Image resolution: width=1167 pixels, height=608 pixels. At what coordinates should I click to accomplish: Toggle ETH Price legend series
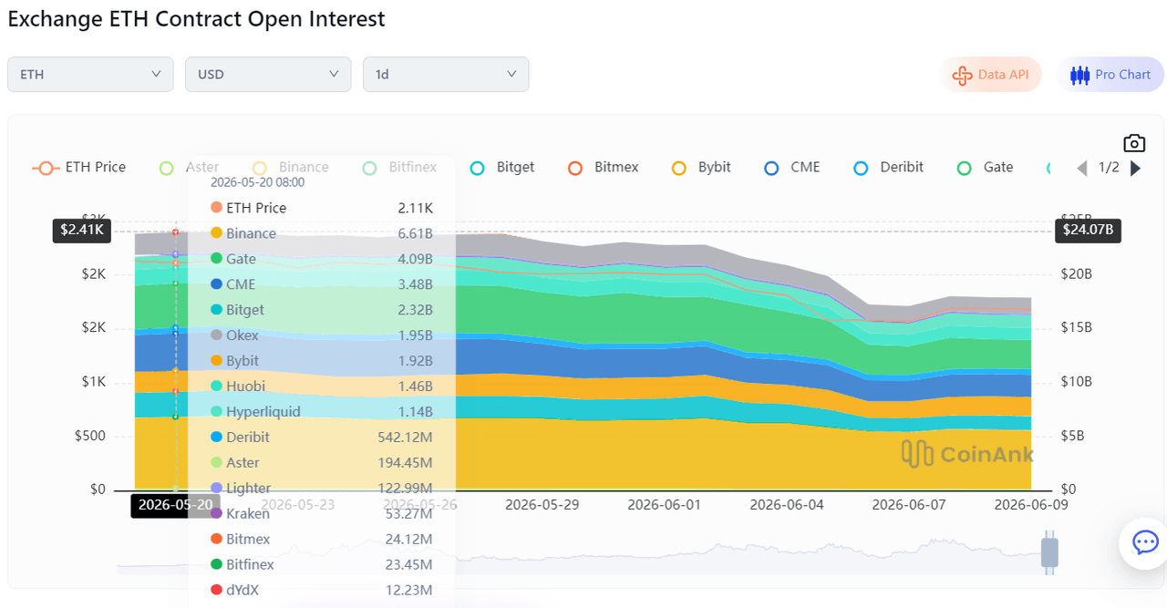pos(79,168)
